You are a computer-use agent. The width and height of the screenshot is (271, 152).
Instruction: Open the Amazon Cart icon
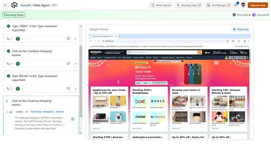tap(243, 52)
